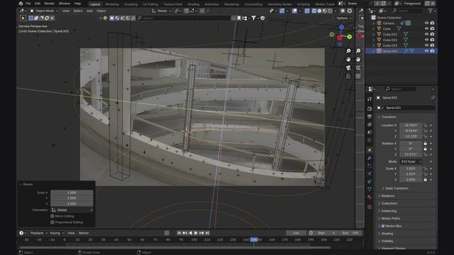Enable Mirror Editing checkbox in Resize panel
The width and height of the screenshot is (454, 255).
52,216
